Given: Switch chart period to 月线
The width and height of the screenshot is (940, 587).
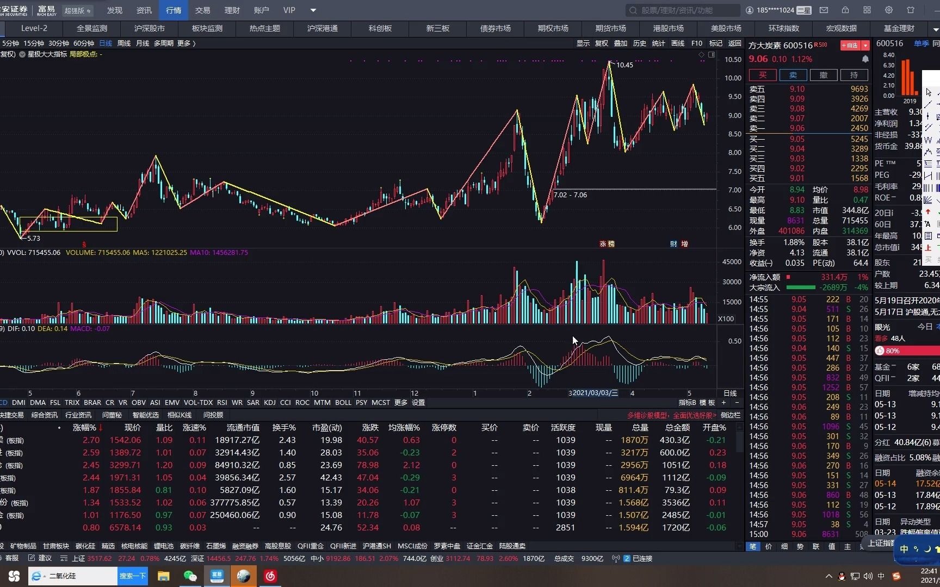Looking at the screenshot, I should point(143,43).
